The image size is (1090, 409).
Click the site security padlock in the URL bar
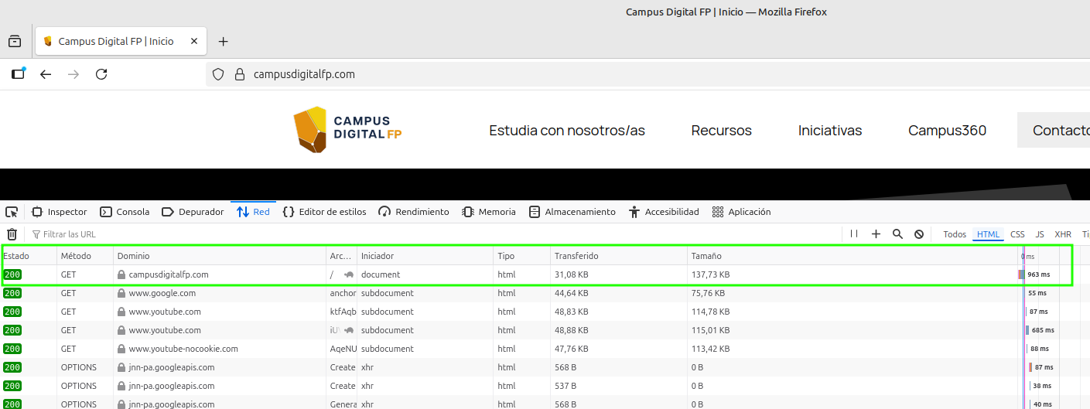239,74
